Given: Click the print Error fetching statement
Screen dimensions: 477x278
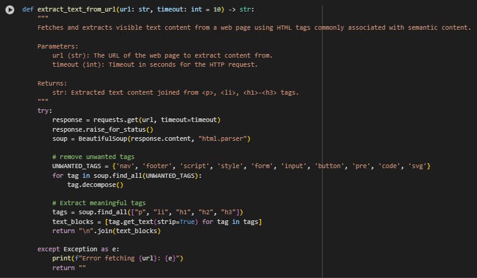Looking at the screenshot, I should (118, 258).
